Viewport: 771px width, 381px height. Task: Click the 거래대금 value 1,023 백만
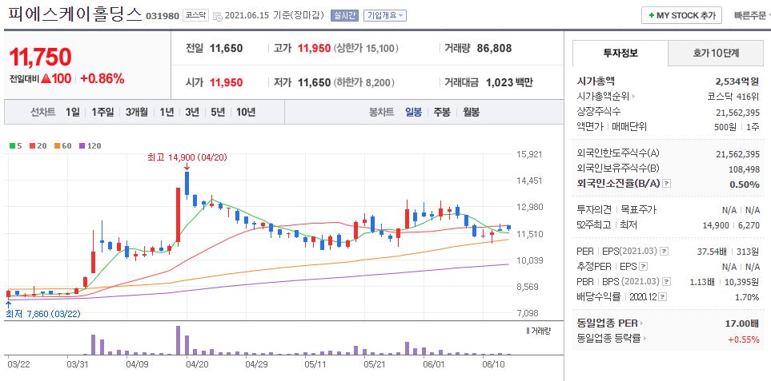(x=509, y=82)
